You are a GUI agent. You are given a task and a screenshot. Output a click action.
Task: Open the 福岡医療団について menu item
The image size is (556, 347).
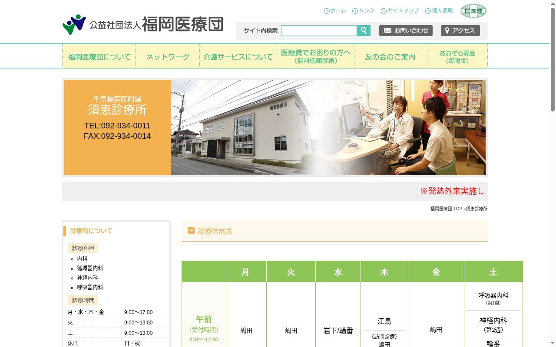99,56
